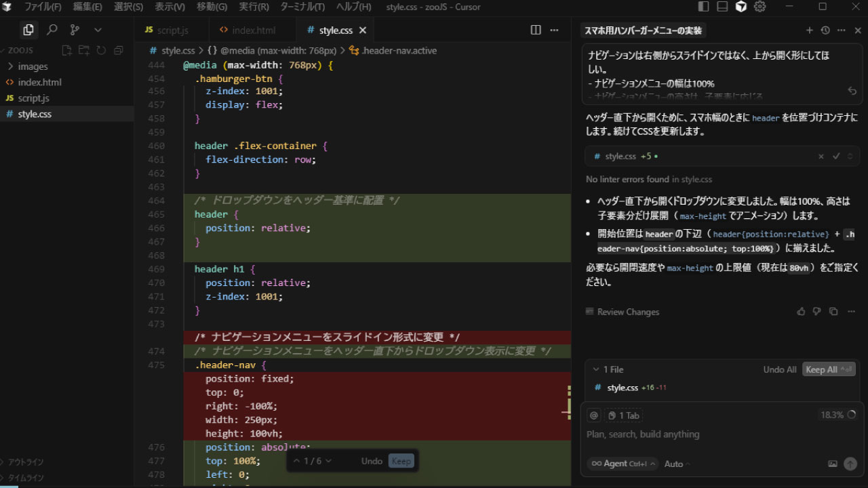868x488 pixels.
Task: Attach an image to the prompt
Action: pyautogui.click(x=833, y=464)
